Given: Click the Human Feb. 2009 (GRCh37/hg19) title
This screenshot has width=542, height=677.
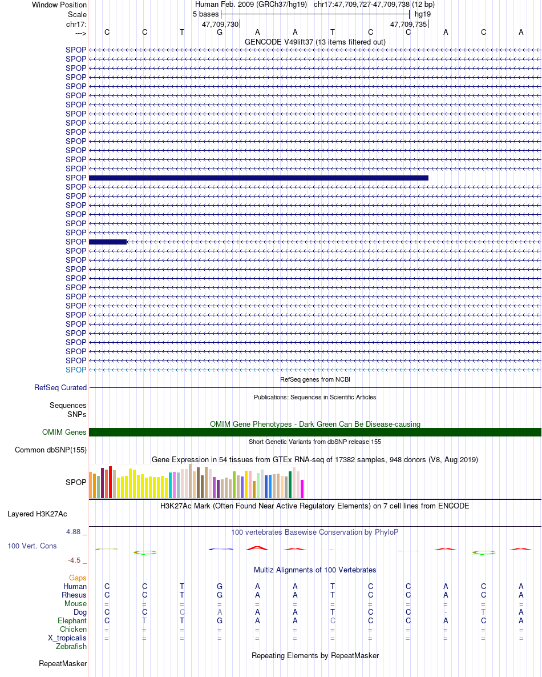Looking at the screenshot, I should [x=251, y=5].
